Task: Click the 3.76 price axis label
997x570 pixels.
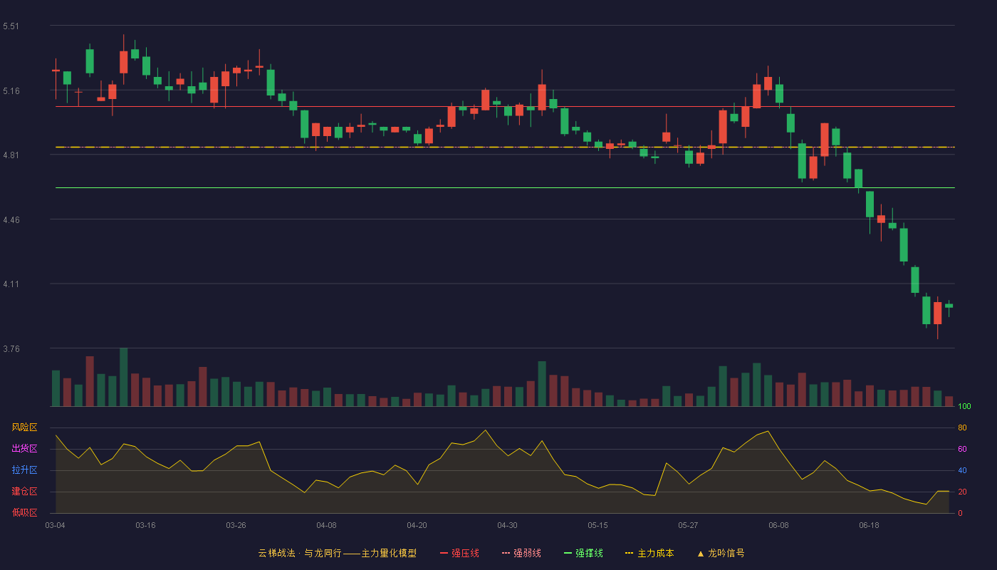Action: tap(11, 349)
